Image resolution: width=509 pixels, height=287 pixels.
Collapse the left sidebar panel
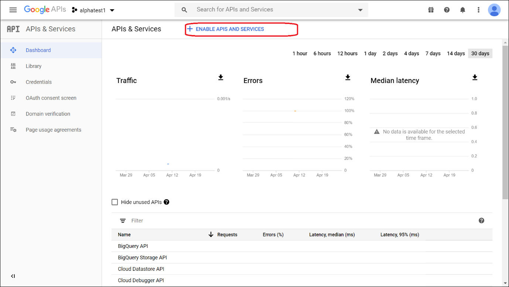[13, 276]
